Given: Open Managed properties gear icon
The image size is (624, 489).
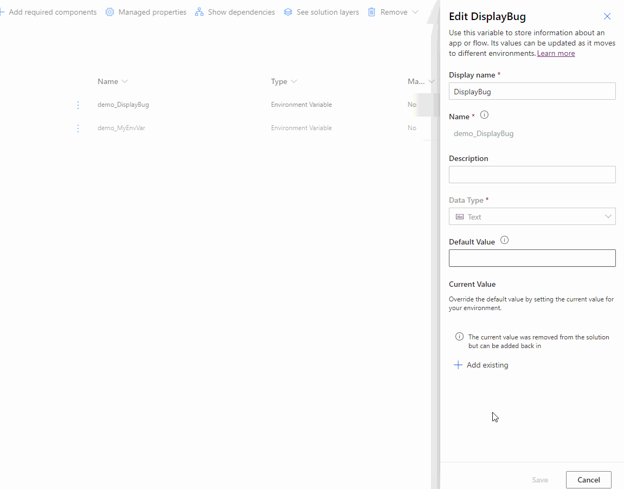Looking at the screenshot, I should tap(110, 12).
